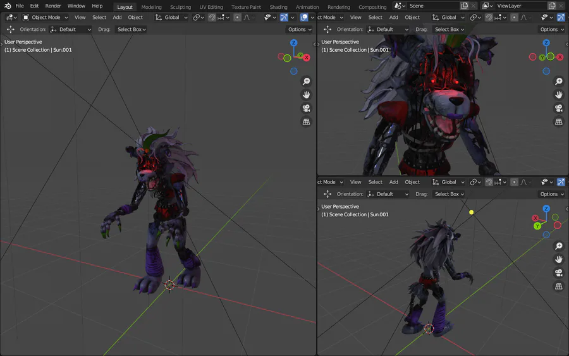Toggle snapping magnet in bottom-right viewport

click(x=489, y=182)
